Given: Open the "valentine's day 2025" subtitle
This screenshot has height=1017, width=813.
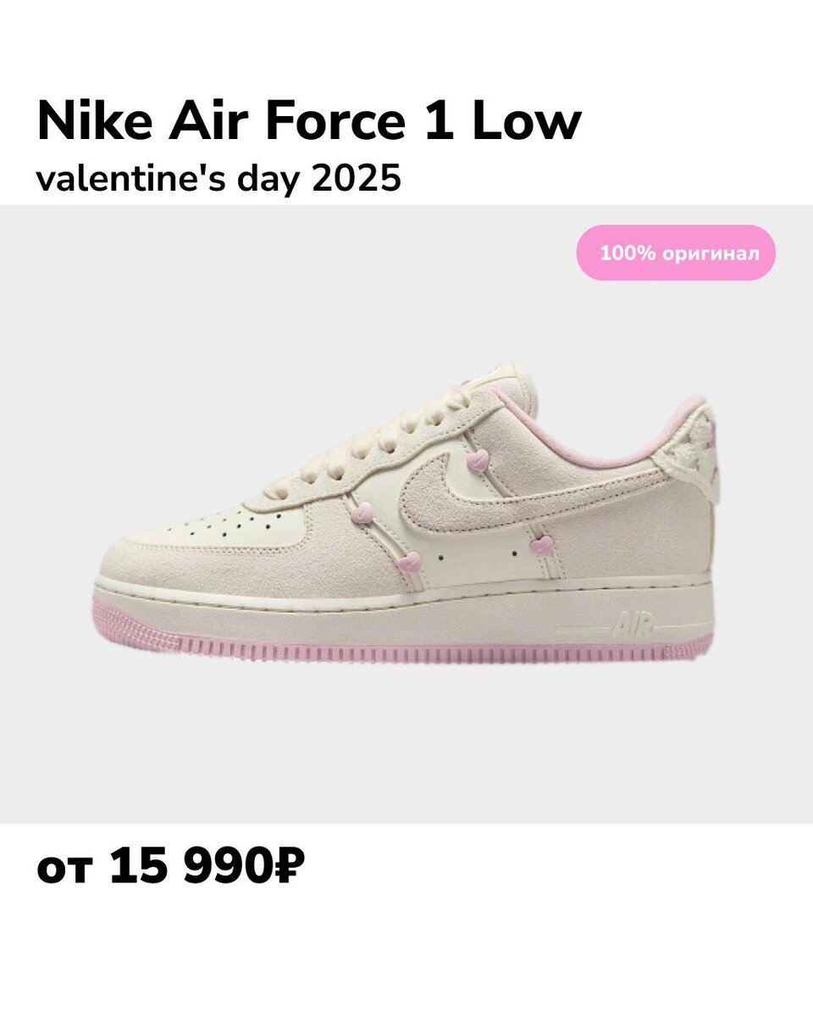Looking at the screenshot, I should (x=218, y=179).
